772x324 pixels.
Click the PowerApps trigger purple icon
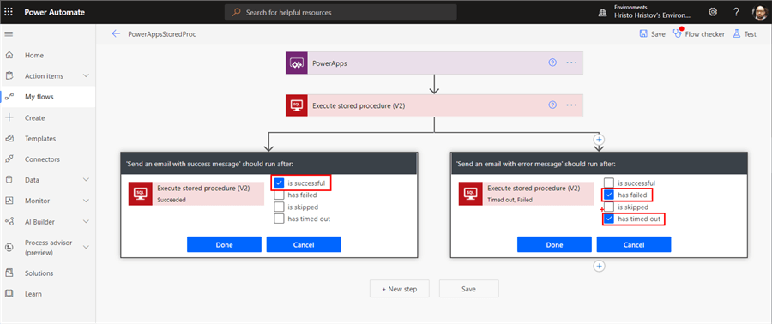coord(297,63)
